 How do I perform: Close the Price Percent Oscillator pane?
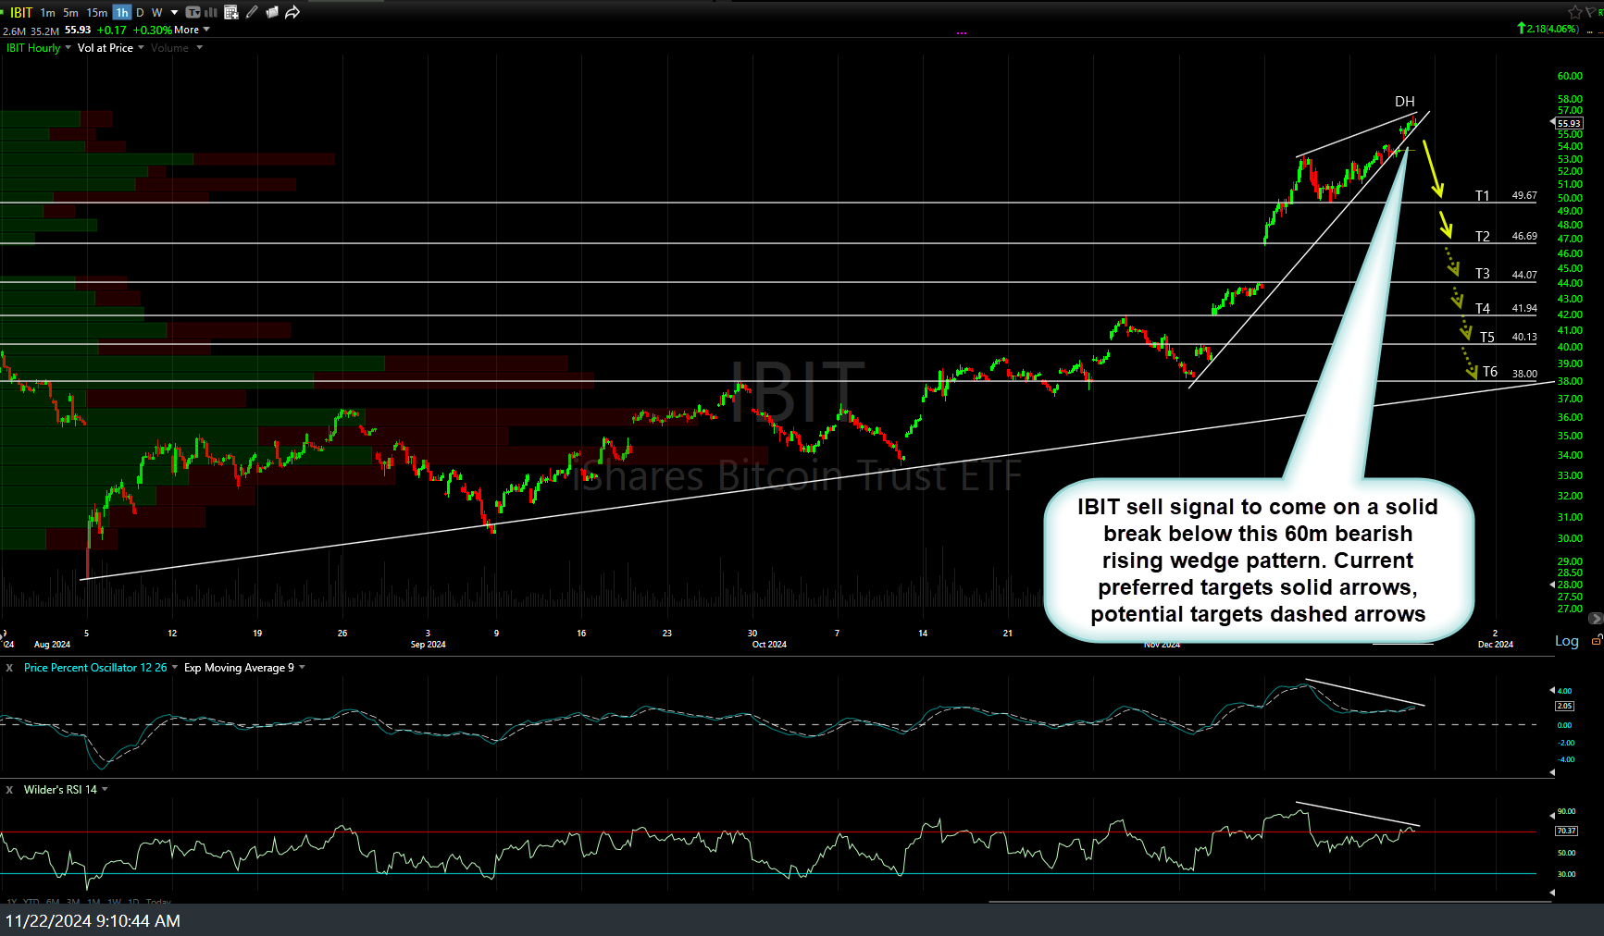(x=9, y=668)
